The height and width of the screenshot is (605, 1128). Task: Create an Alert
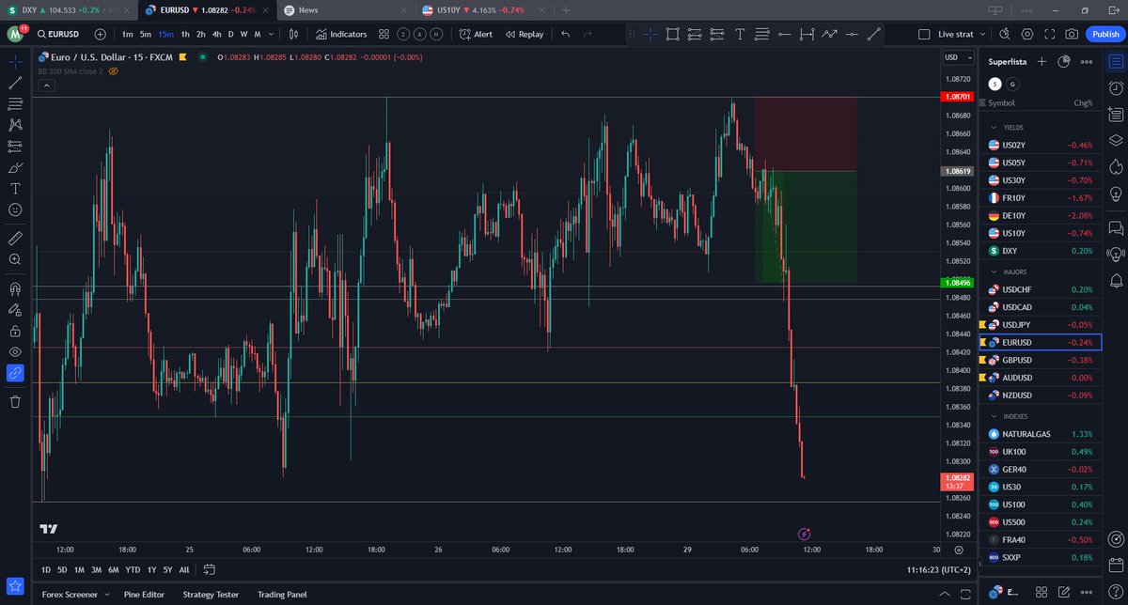[476, 34]
